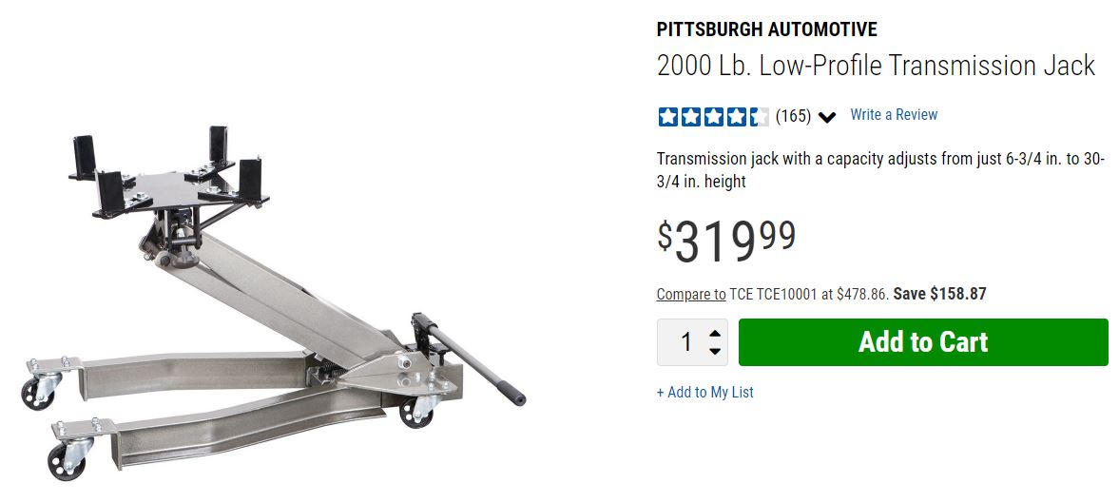Click the transmission jack description text
This screenshot has height=503, width=1119.
coord(879,169)
